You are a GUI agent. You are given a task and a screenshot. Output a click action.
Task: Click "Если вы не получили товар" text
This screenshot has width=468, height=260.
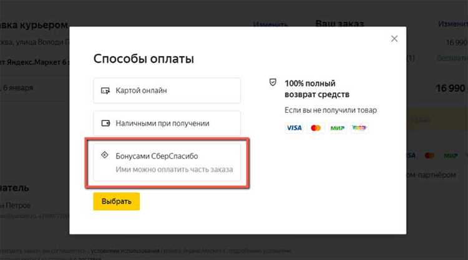[x=331, y=110]
